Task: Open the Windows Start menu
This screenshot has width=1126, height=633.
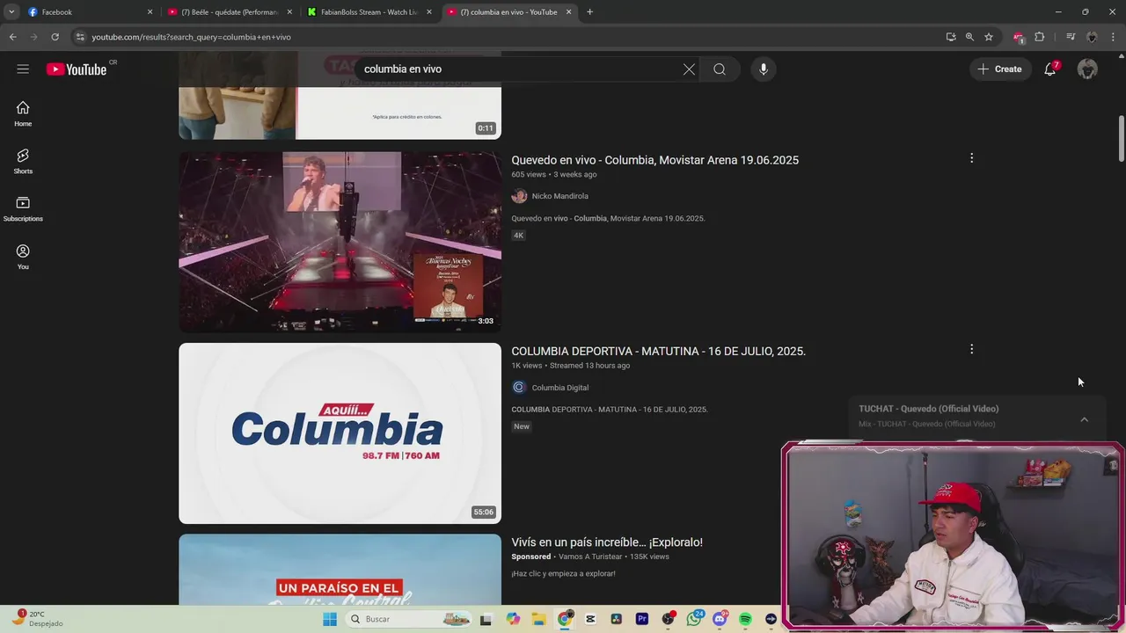Action: 330,619
